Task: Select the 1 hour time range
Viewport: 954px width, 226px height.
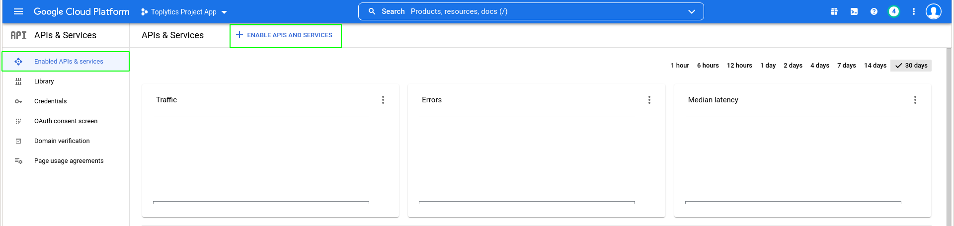Action: click(x=680, y=66)
